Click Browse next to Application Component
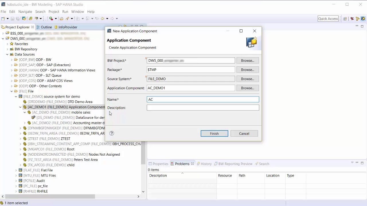Image resolution: width=367 pixels, height=206 pixels. (x=248, y=88)
